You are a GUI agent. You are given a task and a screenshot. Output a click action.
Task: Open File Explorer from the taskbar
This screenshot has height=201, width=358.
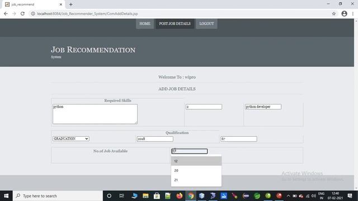click(x=145, y=196)
